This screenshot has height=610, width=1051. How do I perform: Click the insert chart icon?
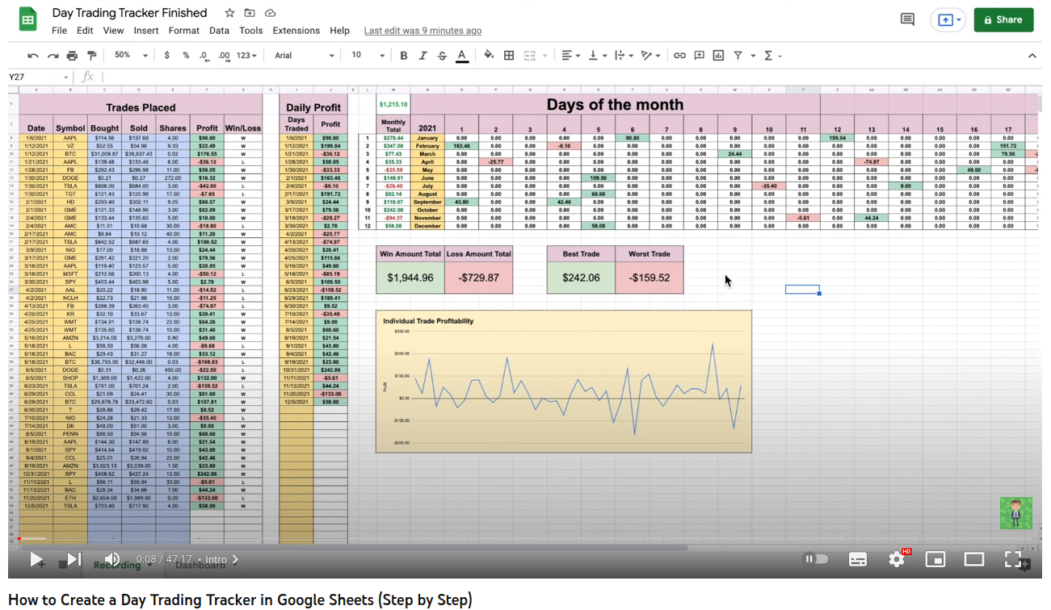coord(717,56)
